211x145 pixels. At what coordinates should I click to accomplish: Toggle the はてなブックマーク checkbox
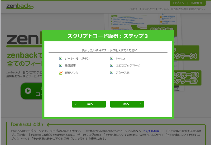[x=112, y=65]
